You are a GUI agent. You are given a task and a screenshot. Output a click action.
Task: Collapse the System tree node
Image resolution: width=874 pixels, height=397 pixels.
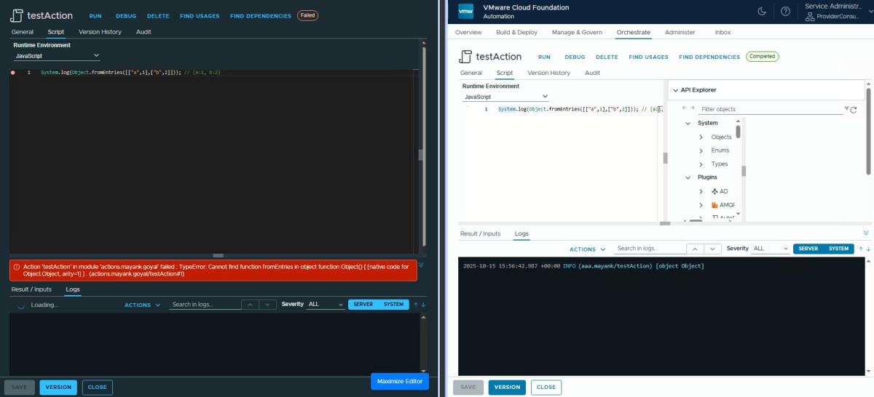pyautogui.click(x=688, y=124)
